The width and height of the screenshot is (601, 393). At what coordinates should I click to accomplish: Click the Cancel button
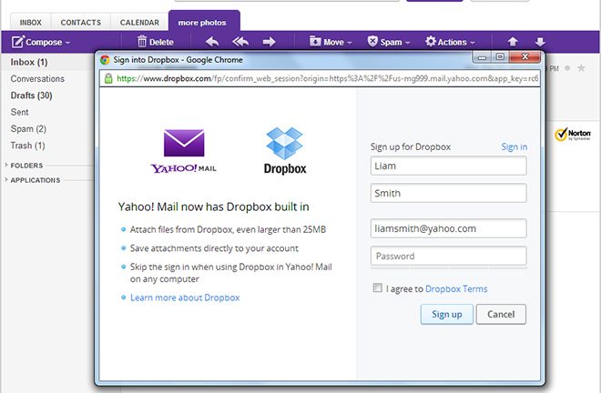(501, 314)
